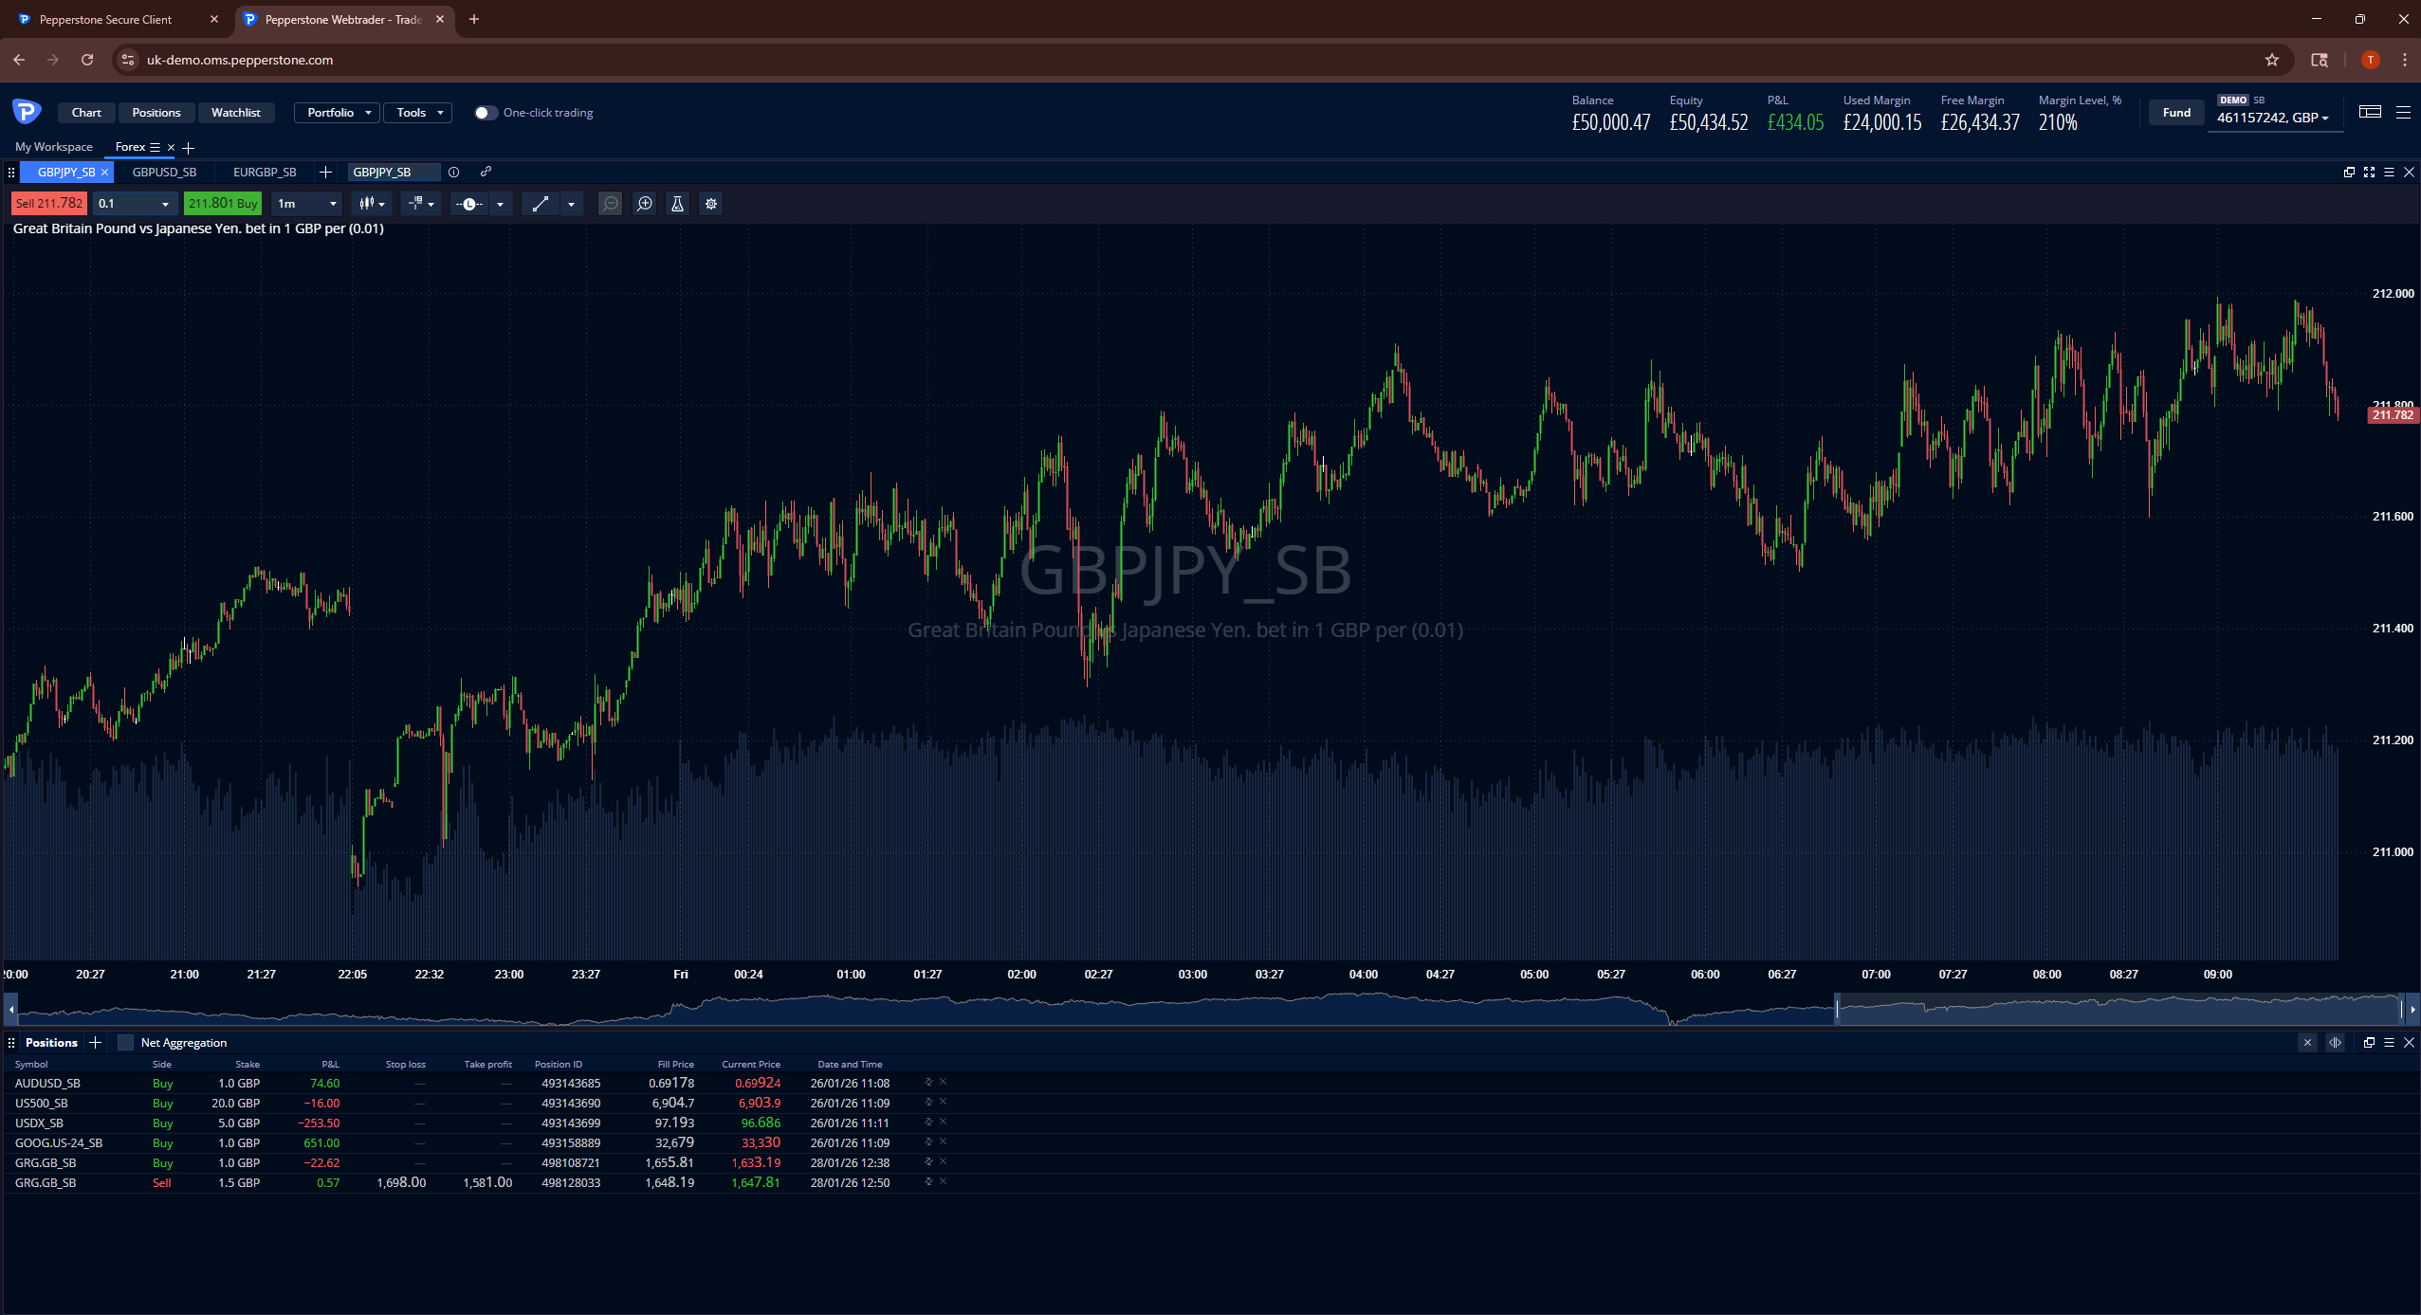Click the browser address bar URL
The width and height of the screenshot is (2421, 1315).
tap(239, 60)
